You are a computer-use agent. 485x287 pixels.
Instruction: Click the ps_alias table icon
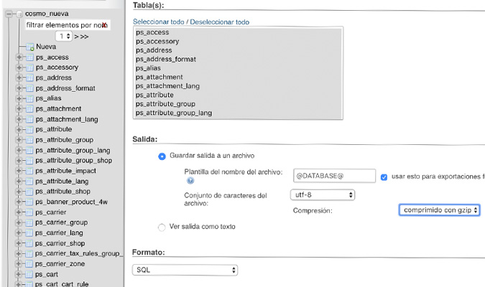[29, 98]
